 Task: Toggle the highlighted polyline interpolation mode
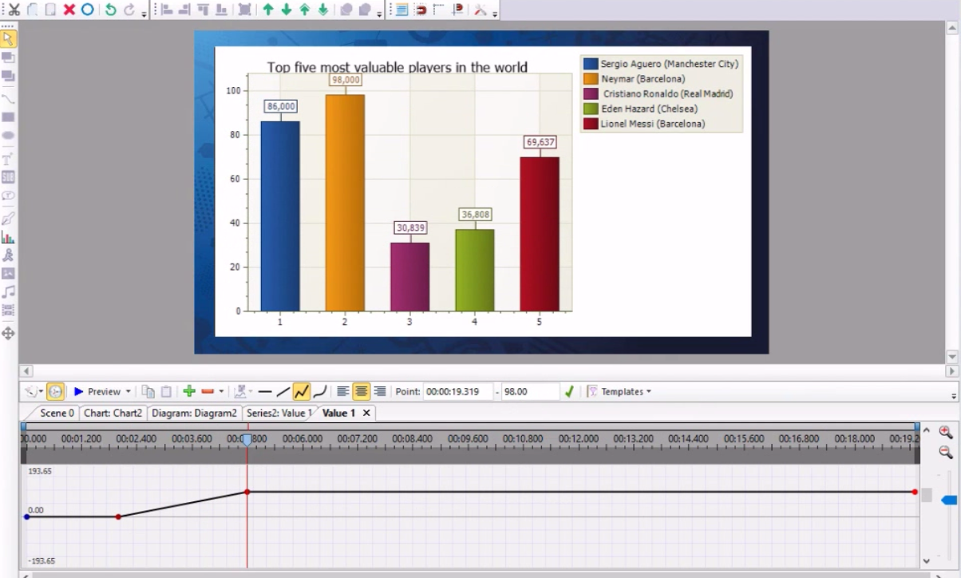click(x=302, y=391)
